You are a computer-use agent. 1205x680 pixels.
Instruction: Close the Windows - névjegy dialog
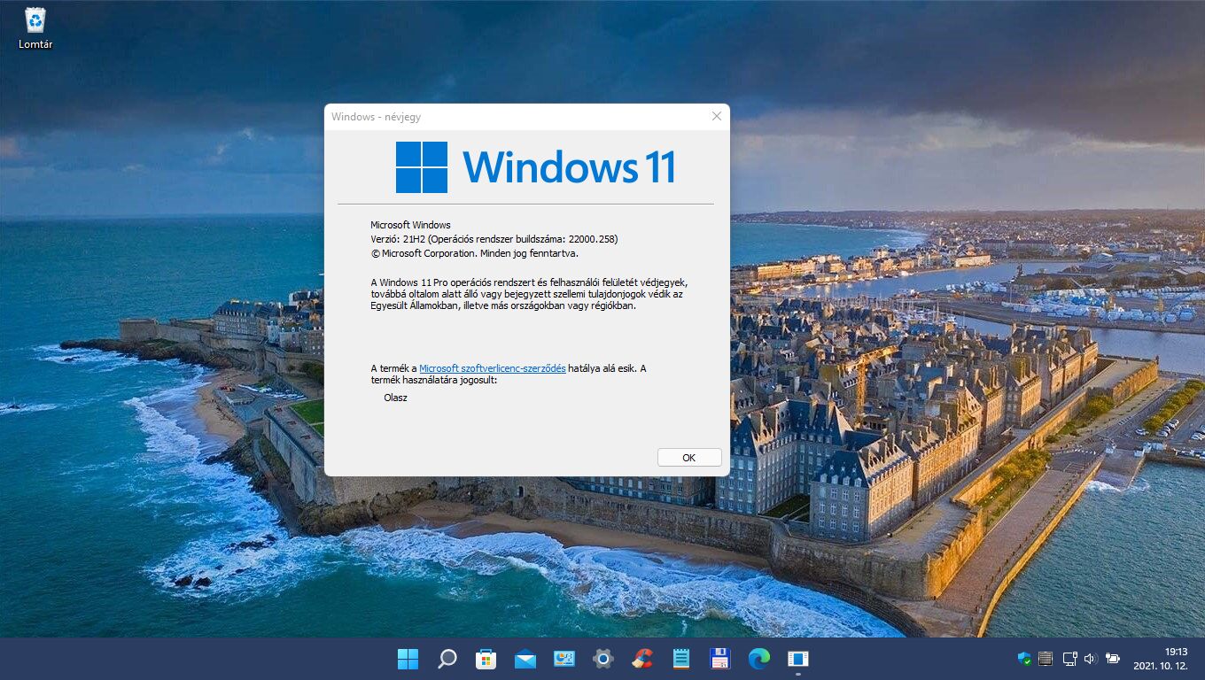pyautogui.click(x=716, y=116)
